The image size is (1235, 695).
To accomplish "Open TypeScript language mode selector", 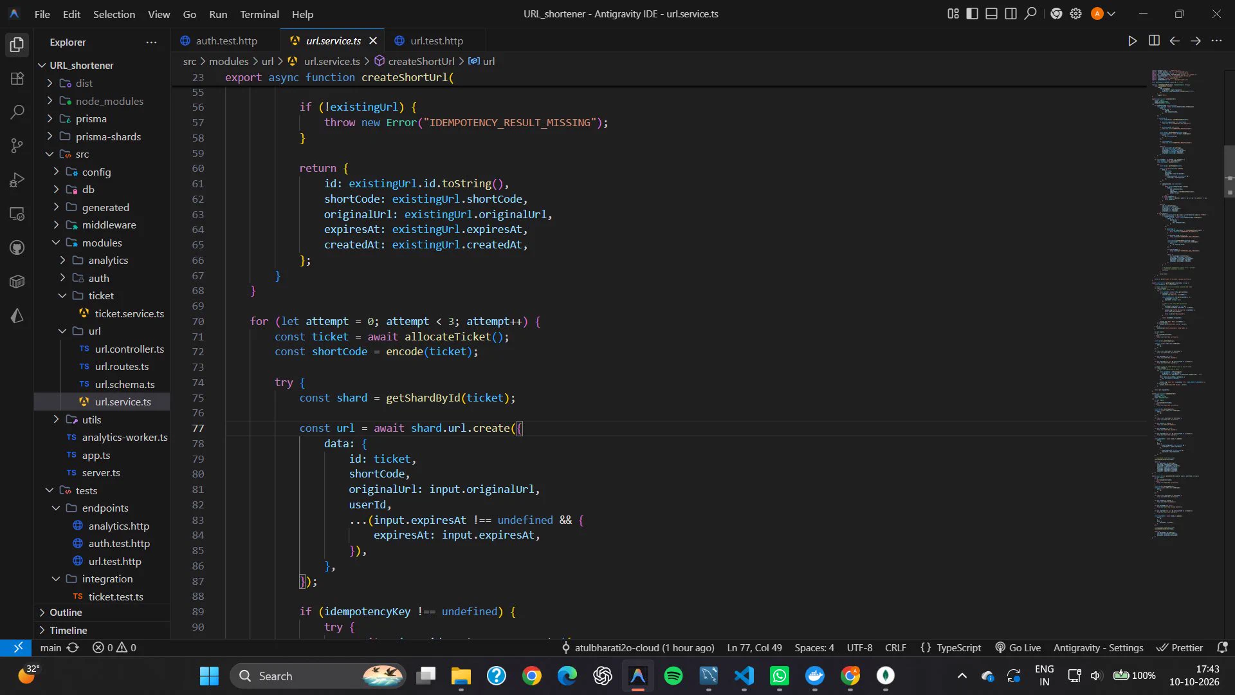I will point(958,647).
